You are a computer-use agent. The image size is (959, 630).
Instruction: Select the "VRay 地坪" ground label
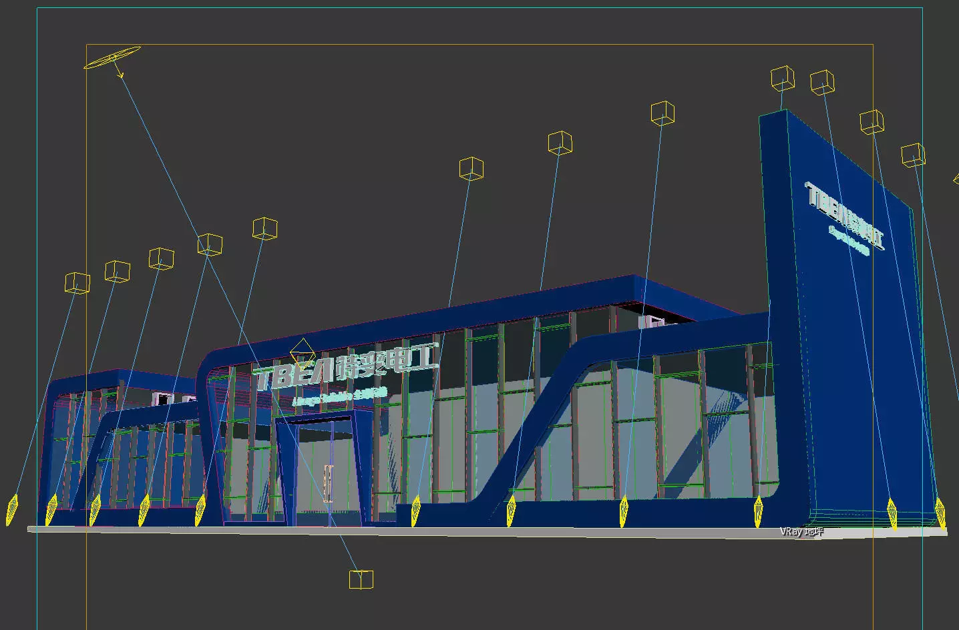[x=801, y=532]
